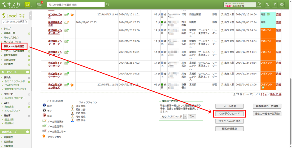Collapse the 展示会 group in sidebar
This screenshot has height=148, width=292.
tap(29, 77)
